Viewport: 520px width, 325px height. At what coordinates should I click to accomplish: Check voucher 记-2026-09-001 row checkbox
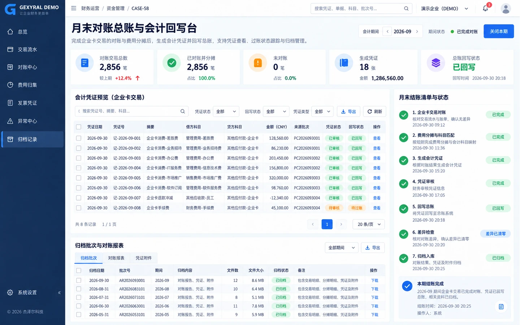click(x=78, y=138)
